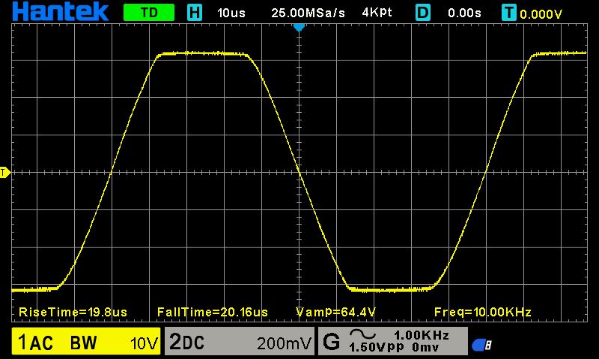Screen dimensions: 599x359
Task: Click the 10us timebase value
Action: tap(231, 13)
